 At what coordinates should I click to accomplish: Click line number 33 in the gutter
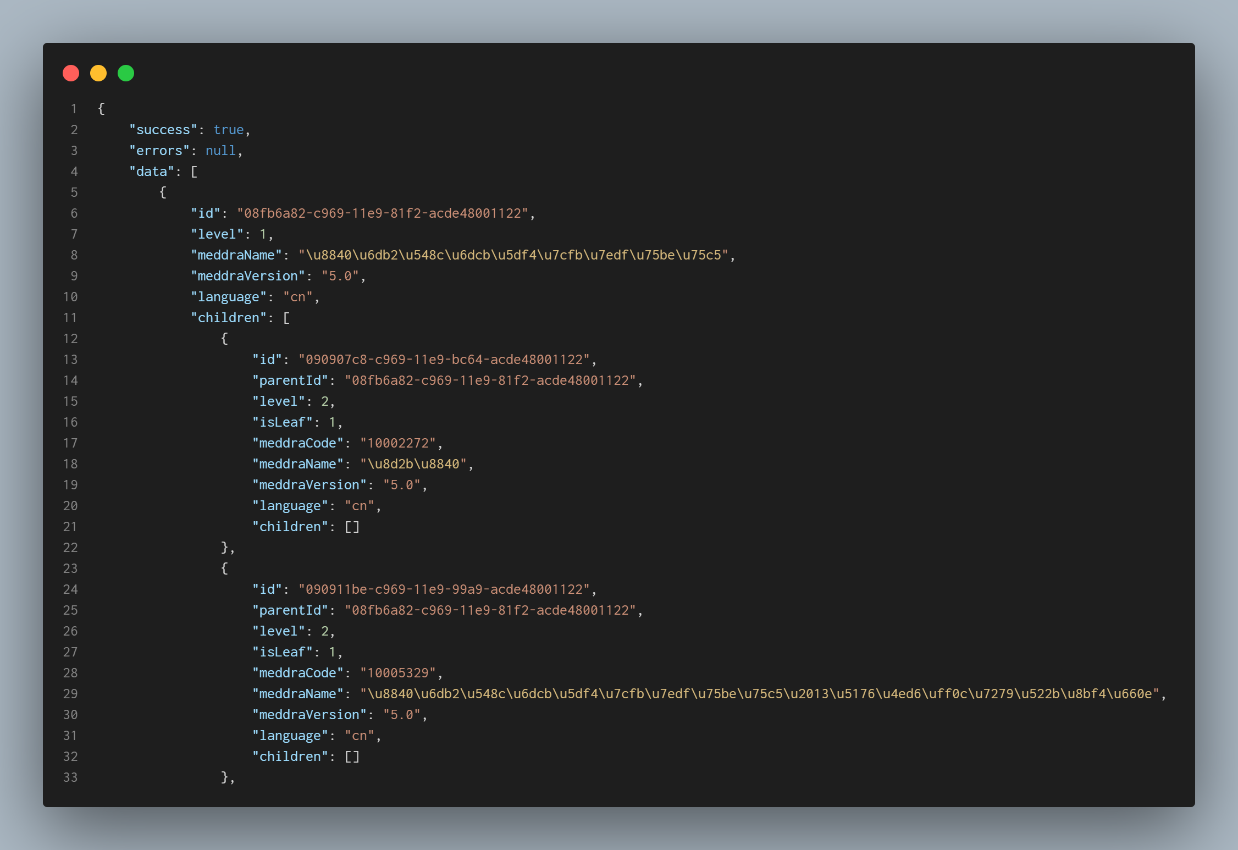70,777
